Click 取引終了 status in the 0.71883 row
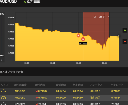This screenshot has height=105, width=128. point(95,91)
